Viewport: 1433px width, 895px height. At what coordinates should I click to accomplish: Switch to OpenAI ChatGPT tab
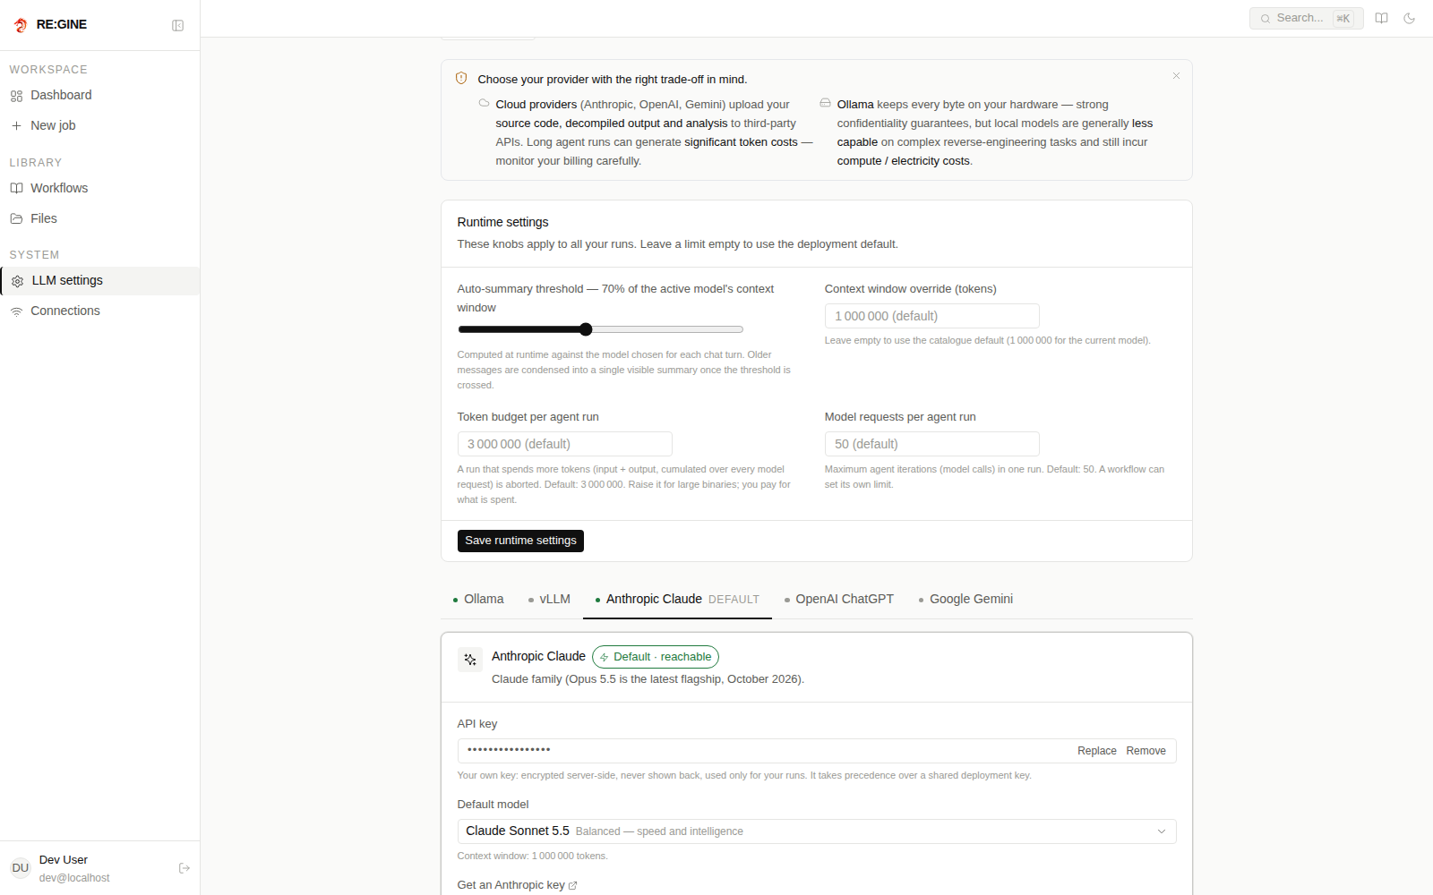pos(838,600)
